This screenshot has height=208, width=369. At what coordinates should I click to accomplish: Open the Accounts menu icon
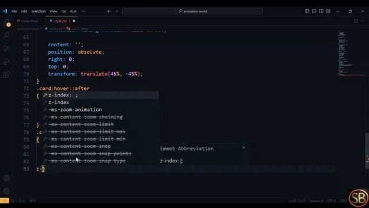(6, 179)
